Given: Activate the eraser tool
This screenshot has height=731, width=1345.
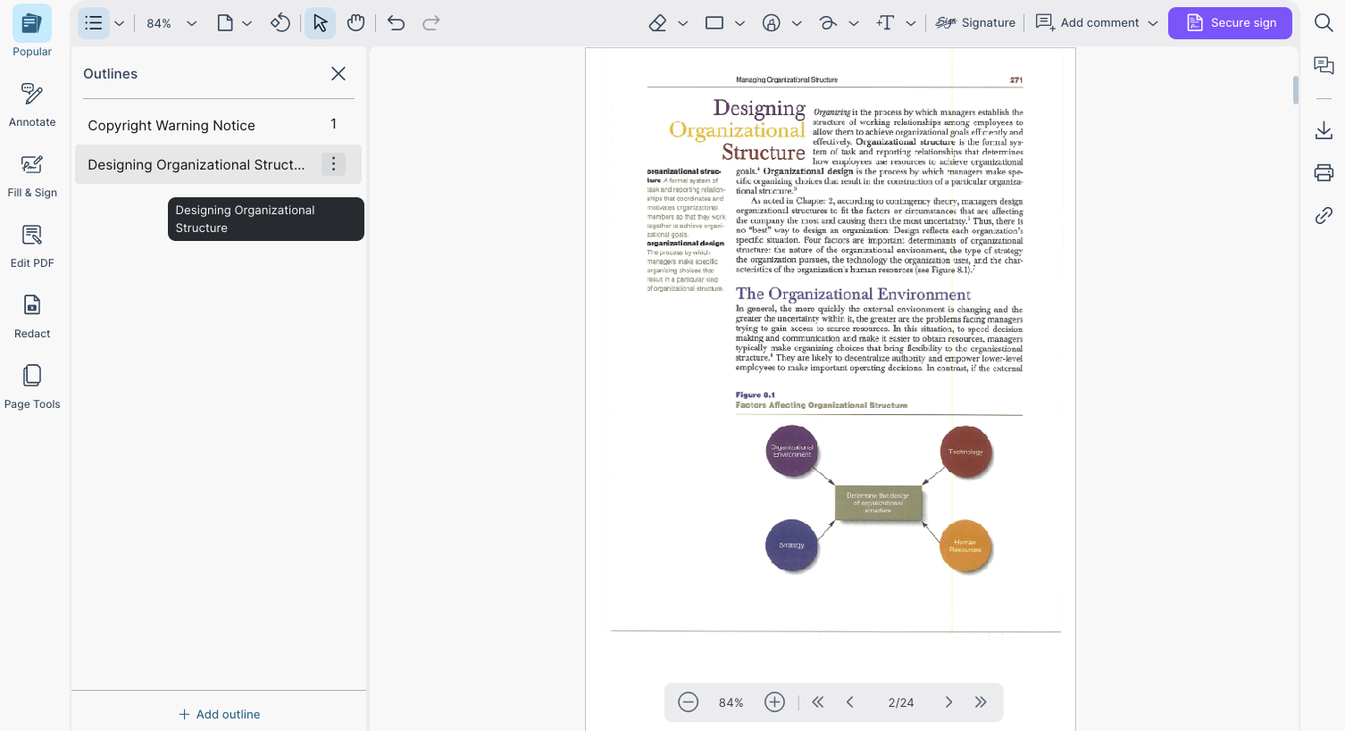Looking at the screenshot, I should [x=657, y=22].
